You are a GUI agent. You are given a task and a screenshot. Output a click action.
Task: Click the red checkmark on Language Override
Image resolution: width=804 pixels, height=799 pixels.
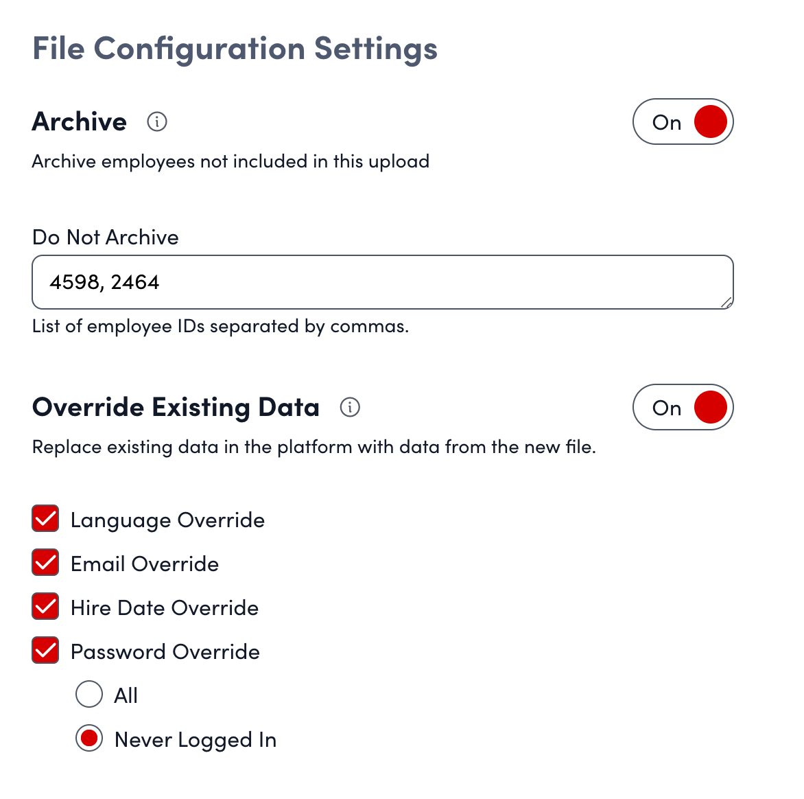45,519
